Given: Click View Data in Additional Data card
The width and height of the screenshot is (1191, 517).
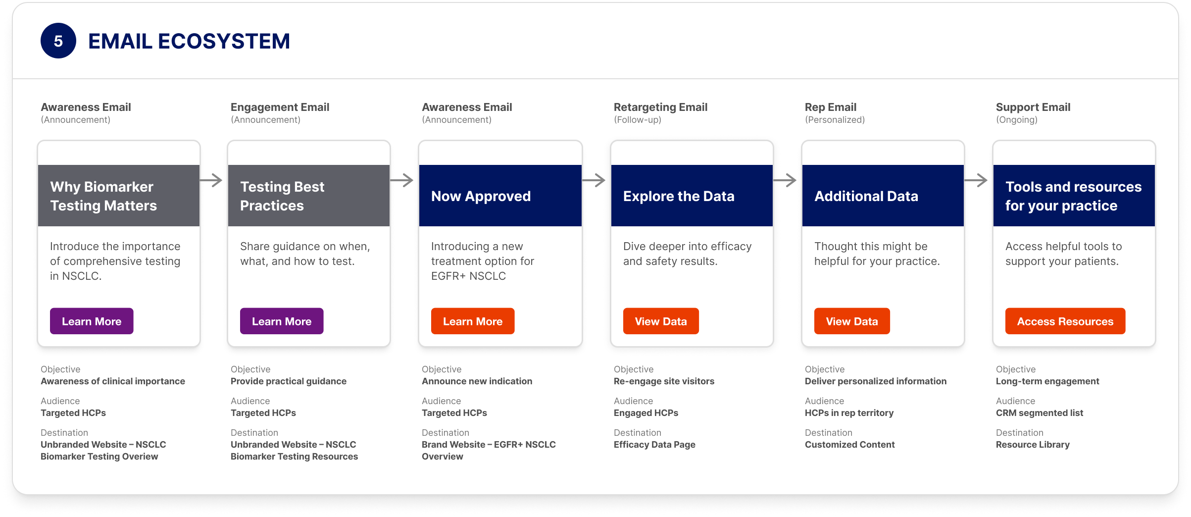Looking at the screenshot, I should pos(852,321).
